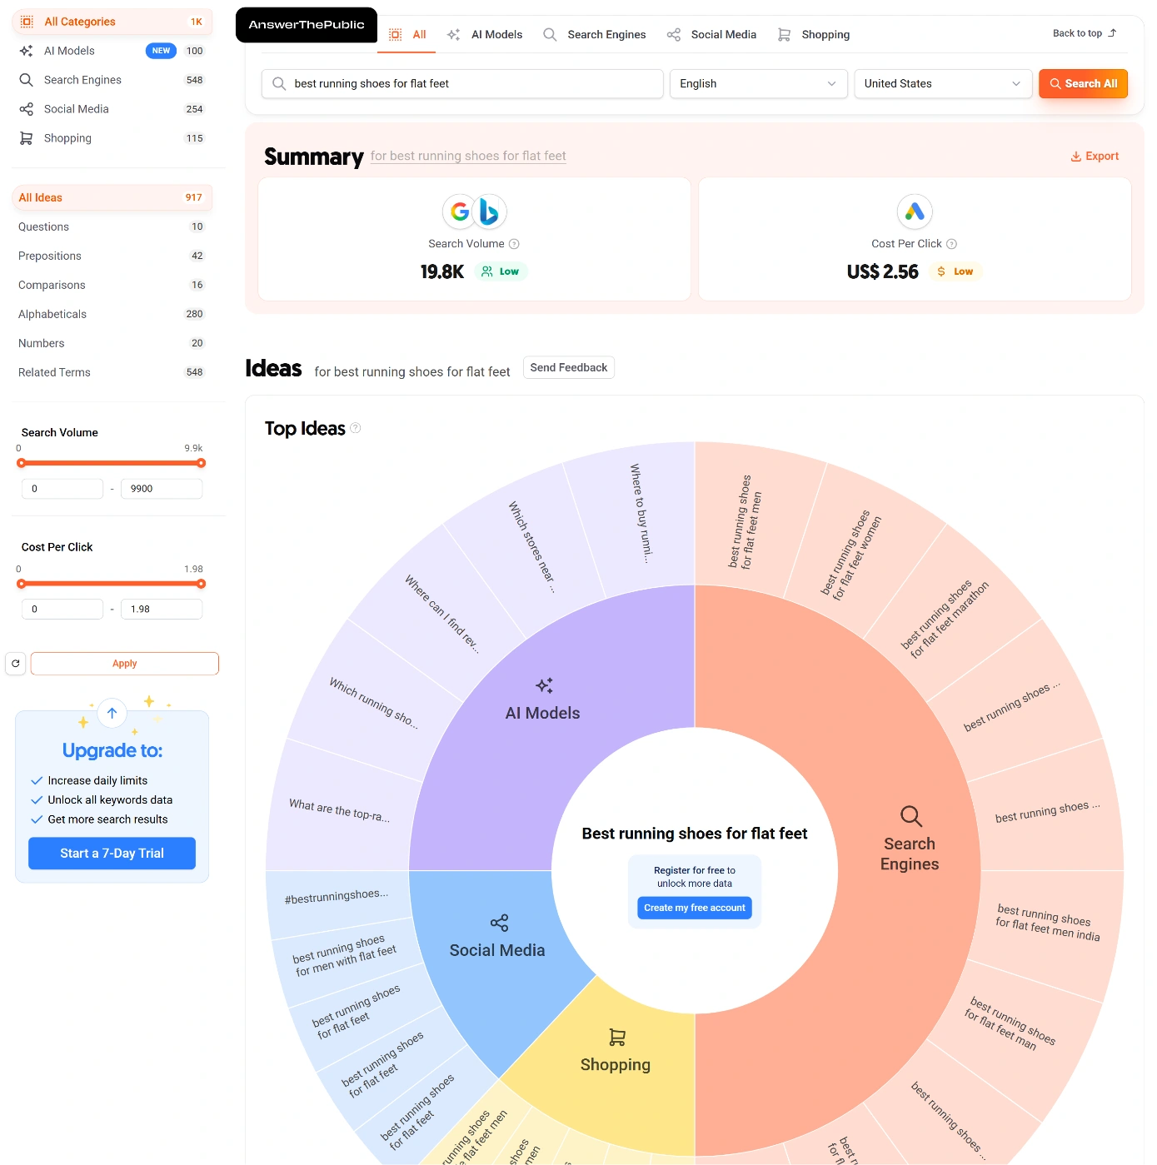The image size is (1157, 1165).
Task: Click the Back to top arrow icon
Action: (x=1112, y=33)
